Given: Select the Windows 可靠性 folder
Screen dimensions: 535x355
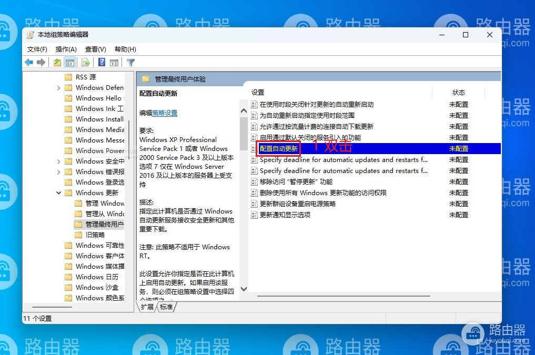Looking at the screenshot, I should click(x=94, y=246).
